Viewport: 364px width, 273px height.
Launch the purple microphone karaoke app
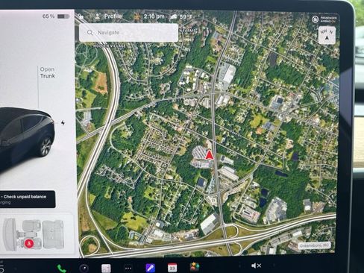pyautogui.click(x=150, y=268)
